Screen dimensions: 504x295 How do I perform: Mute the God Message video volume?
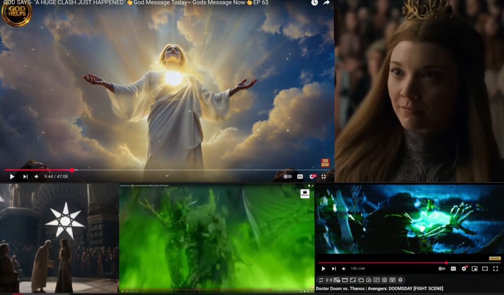(x=36, y=176)
